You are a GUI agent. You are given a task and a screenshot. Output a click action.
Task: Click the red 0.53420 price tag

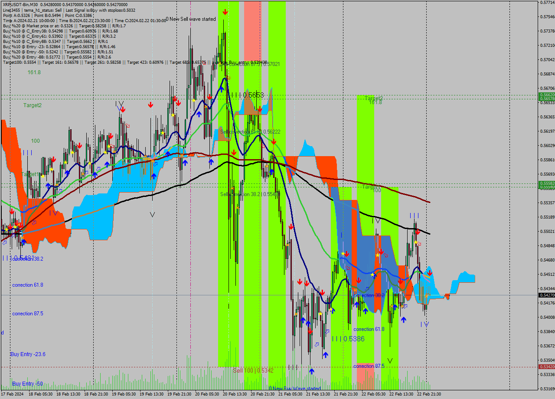(x=547, y=367)
